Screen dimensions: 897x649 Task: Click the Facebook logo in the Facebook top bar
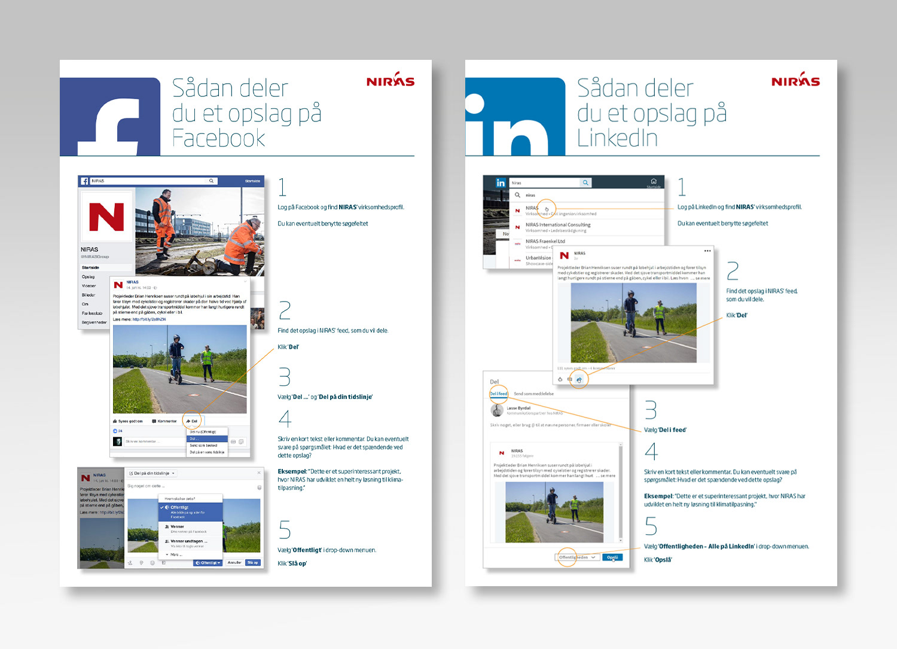point(85,181)
